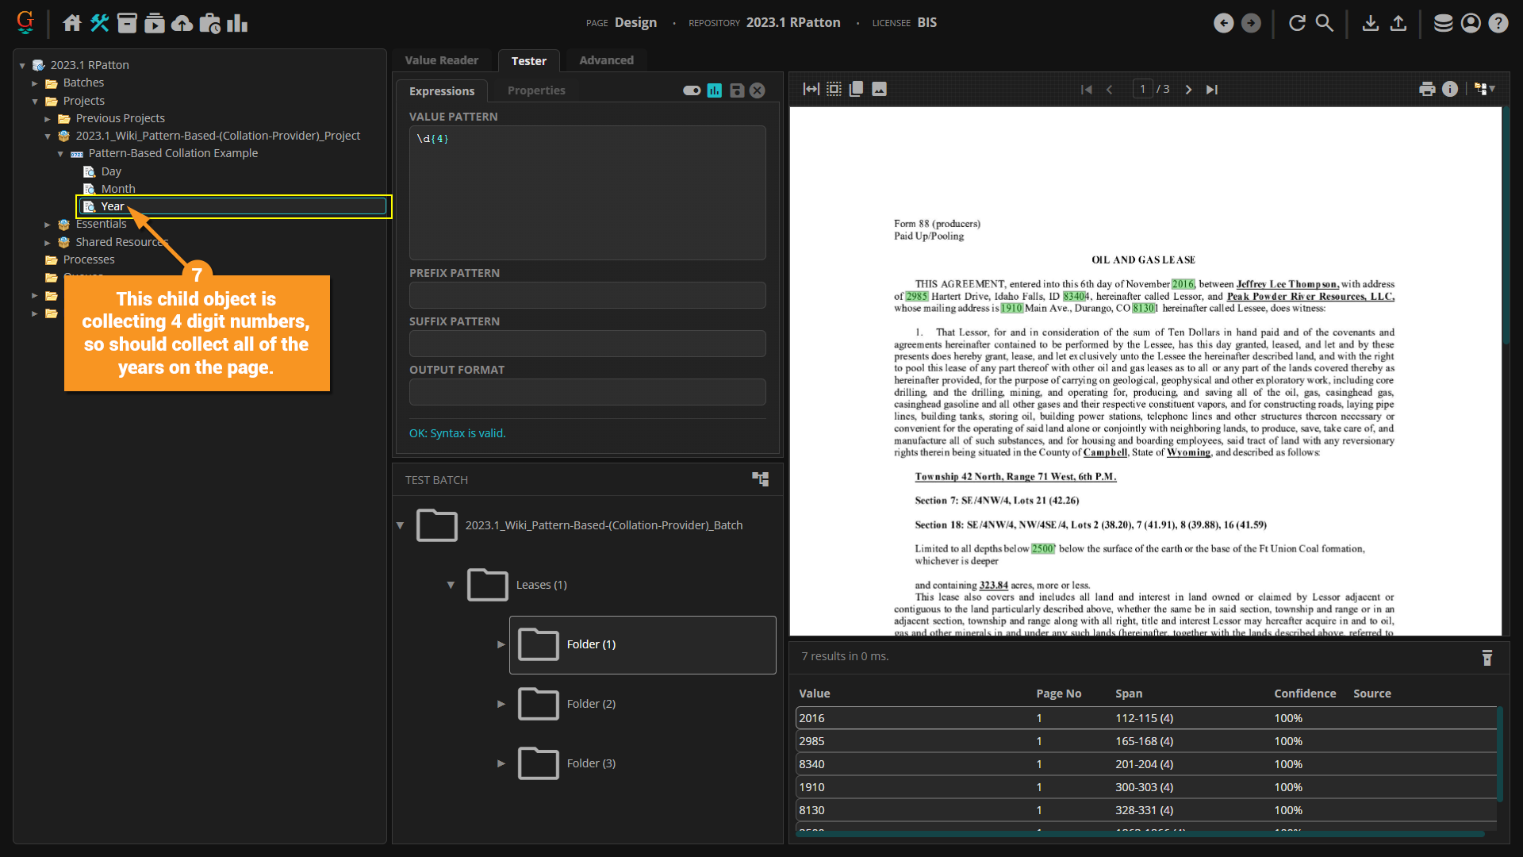Print the document with printer icon
Screen dimensions: 1523x857
coord(1427,90)
